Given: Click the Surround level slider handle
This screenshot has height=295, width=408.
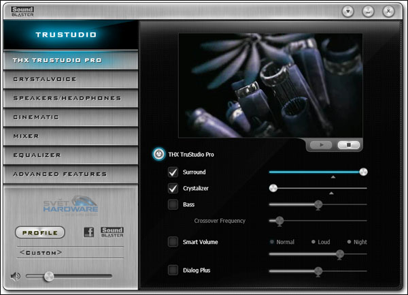Looking at the screenshot, I should point(363,172).
